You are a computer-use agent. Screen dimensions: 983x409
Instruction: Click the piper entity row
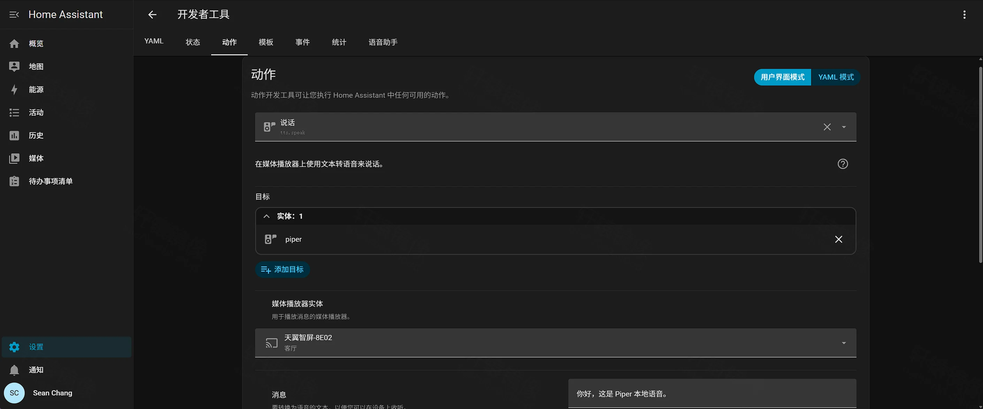555,239
